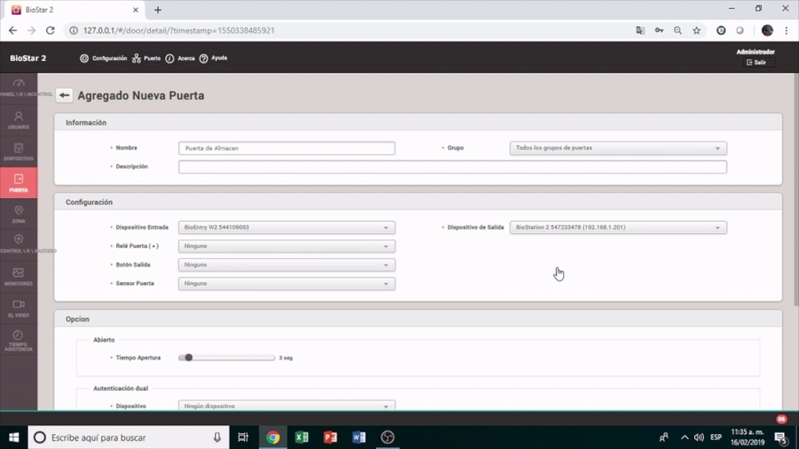Open the Windows Start menu

[x=14, y=437]
